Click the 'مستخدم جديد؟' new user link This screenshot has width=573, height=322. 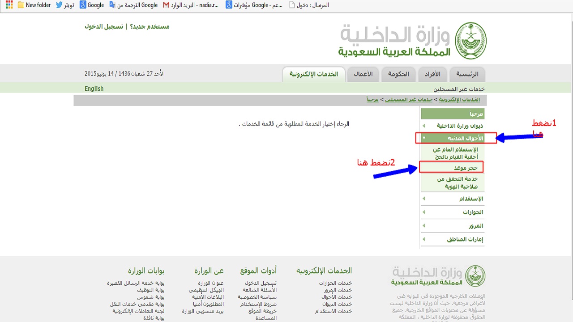(x=150, y=26)
